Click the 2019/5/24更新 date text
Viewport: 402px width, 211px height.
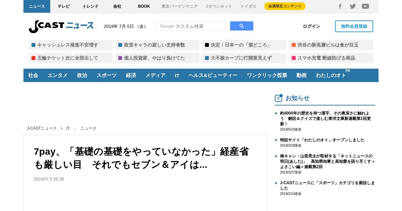(291, 129)
